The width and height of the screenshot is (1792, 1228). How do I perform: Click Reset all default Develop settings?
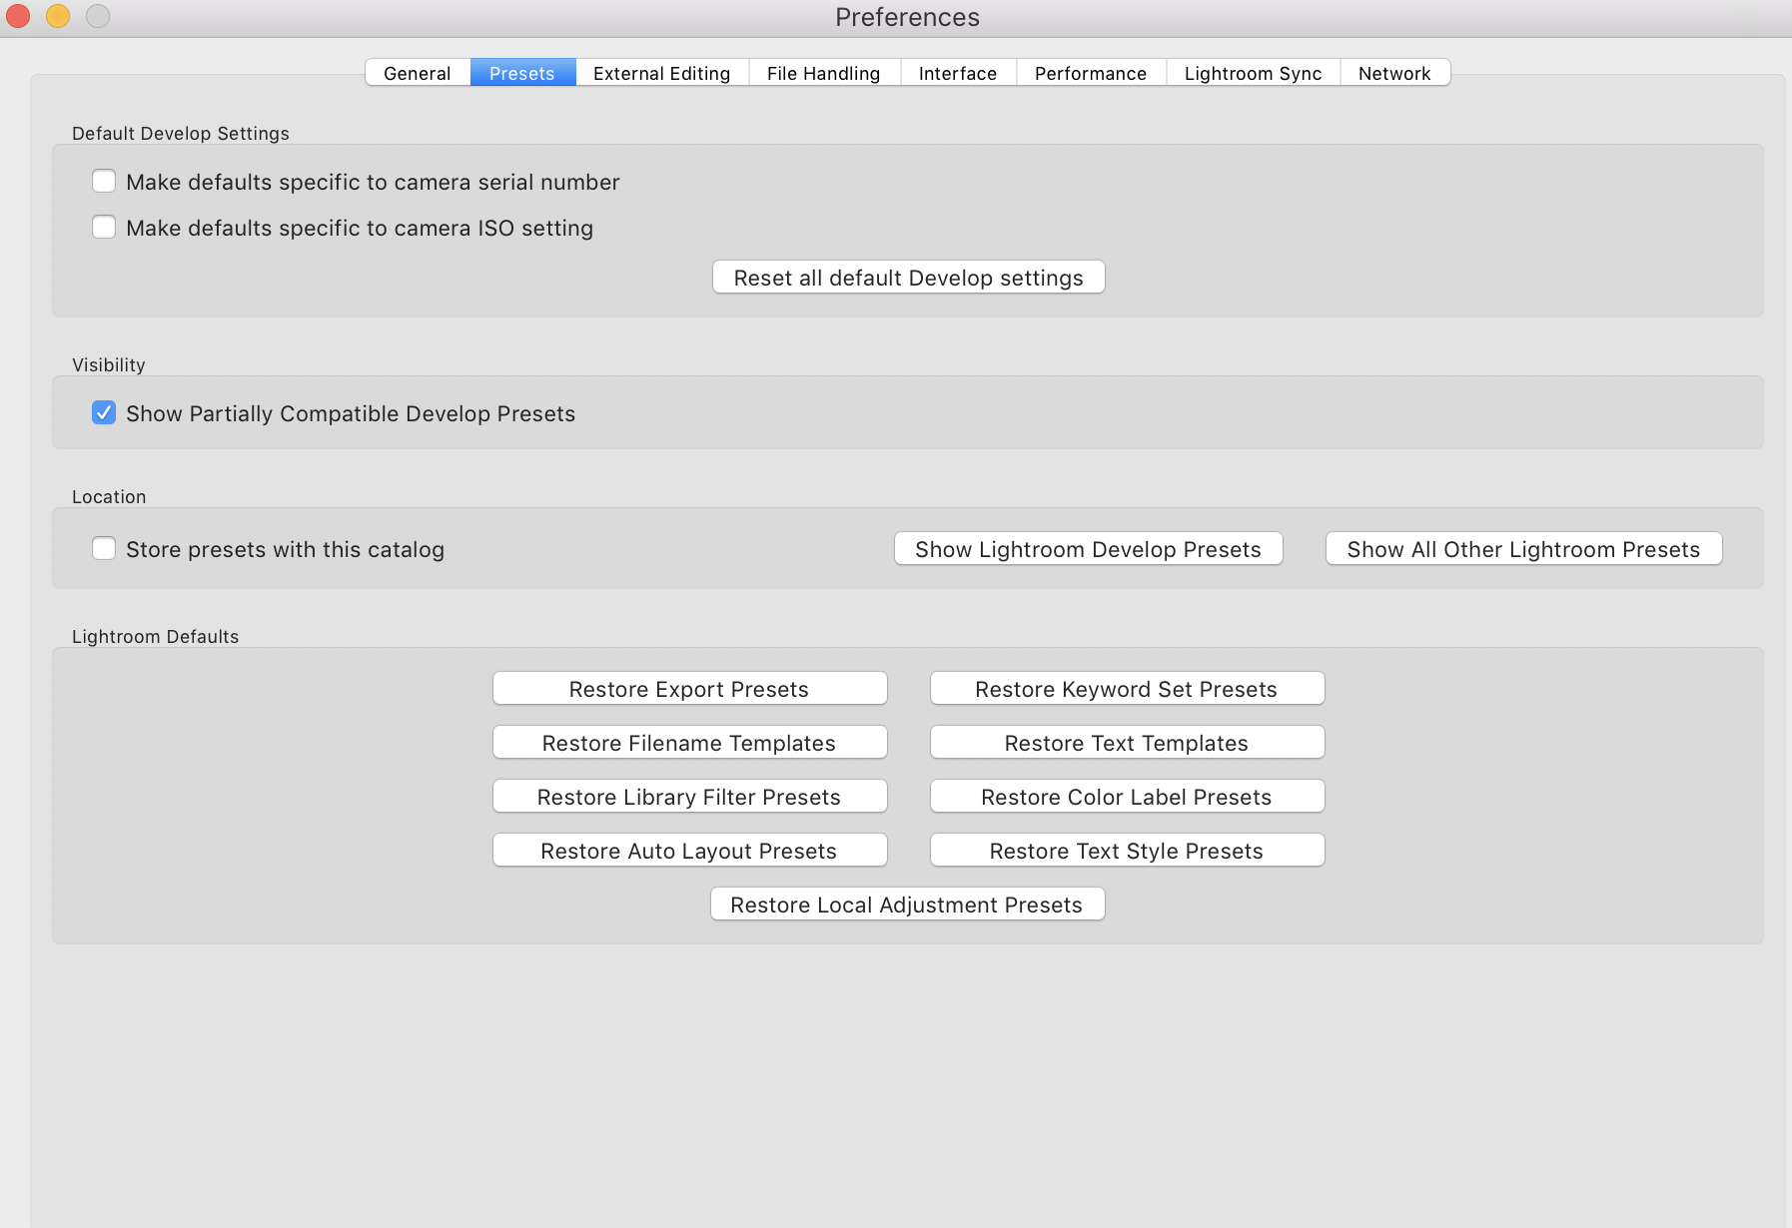(x=909, y=278)
